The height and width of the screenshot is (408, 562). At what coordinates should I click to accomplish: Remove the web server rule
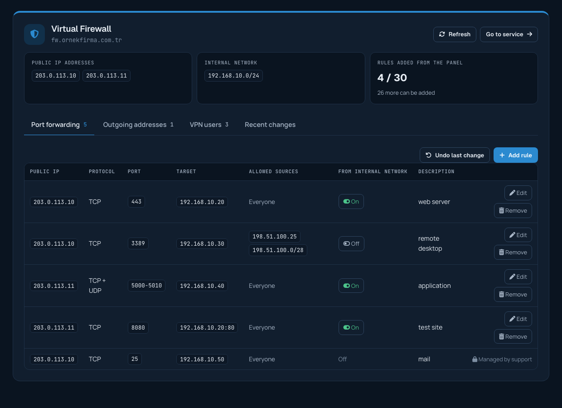point(513,211)
